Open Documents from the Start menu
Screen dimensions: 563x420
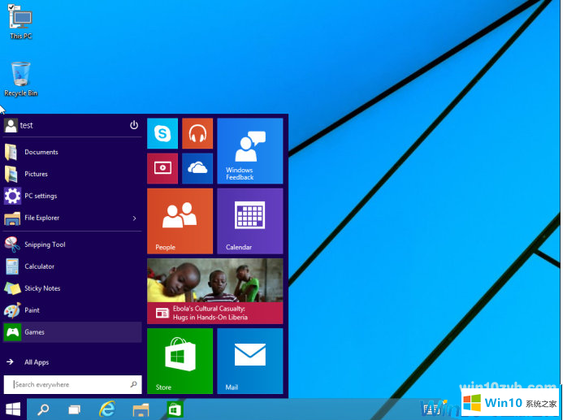click(72, 152)
